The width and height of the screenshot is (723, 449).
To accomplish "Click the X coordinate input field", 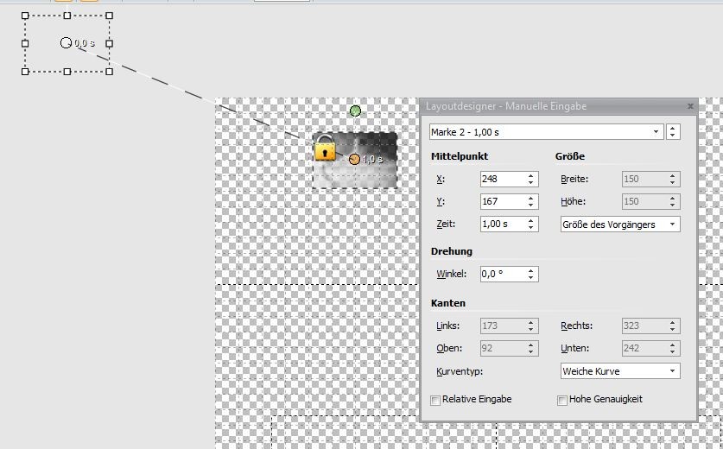I will coord(501,179).
